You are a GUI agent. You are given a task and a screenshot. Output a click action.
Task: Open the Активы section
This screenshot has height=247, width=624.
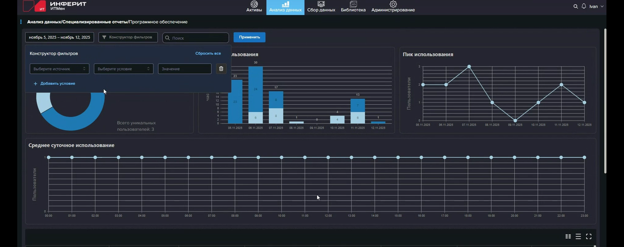pos(254,7)
